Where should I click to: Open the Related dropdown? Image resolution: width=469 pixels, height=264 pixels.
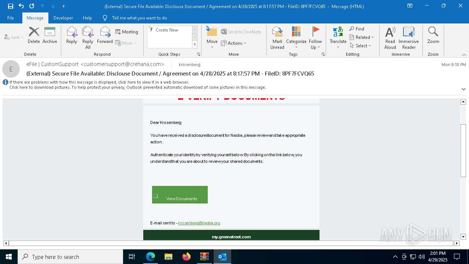(362, 37)
